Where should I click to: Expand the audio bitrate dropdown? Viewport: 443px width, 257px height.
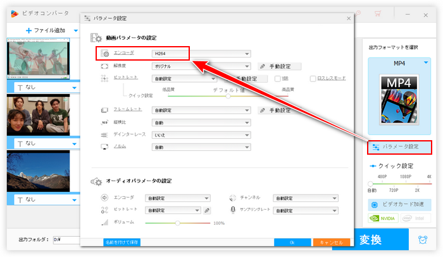(x=173, y=210)
